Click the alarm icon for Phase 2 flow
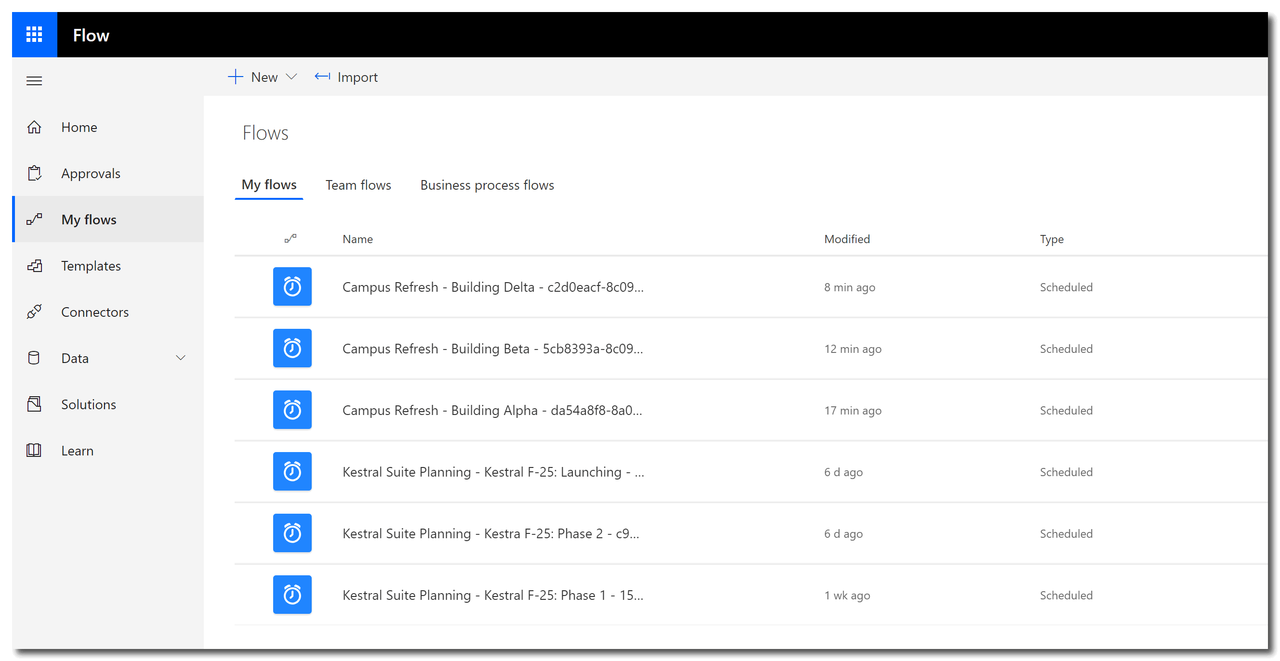 tap(292, 533)
